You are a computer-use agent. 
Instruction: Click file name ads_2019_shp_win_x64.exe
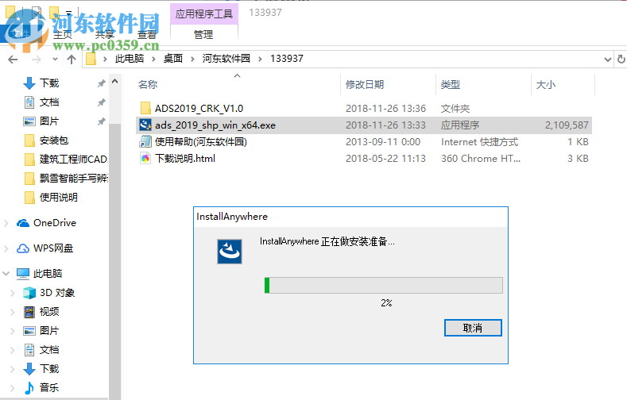pyautogui.click(x=215, y=125)
